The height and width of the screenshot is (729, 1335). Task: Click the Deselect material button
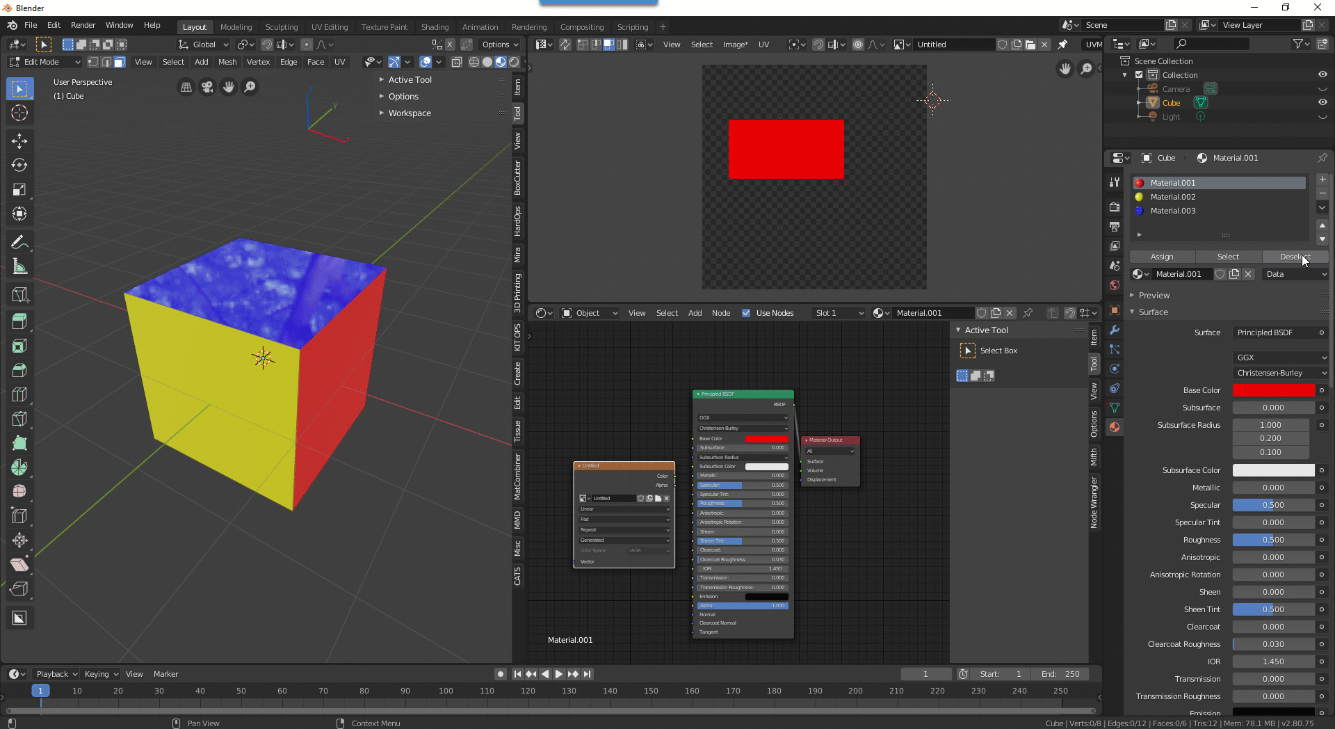(1295, 257)
